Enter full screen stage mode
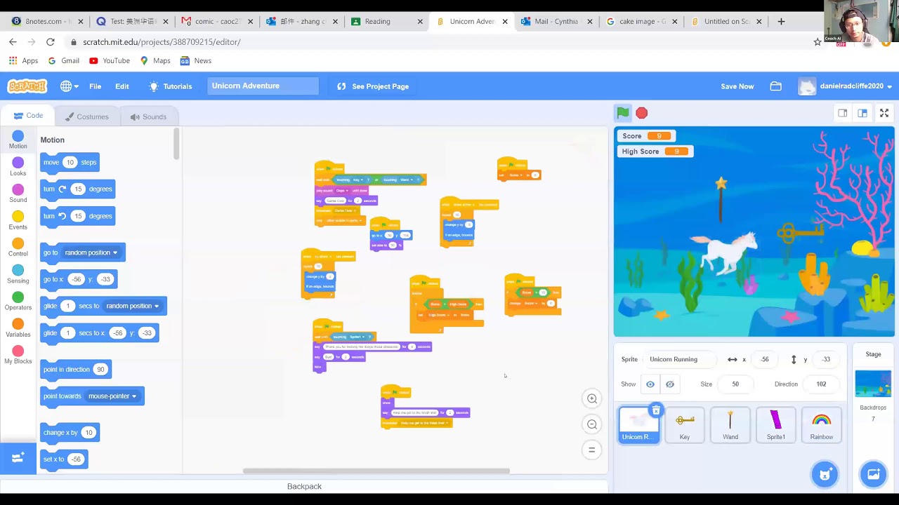Viewport: 899px width, 505px height. (884, 113)
